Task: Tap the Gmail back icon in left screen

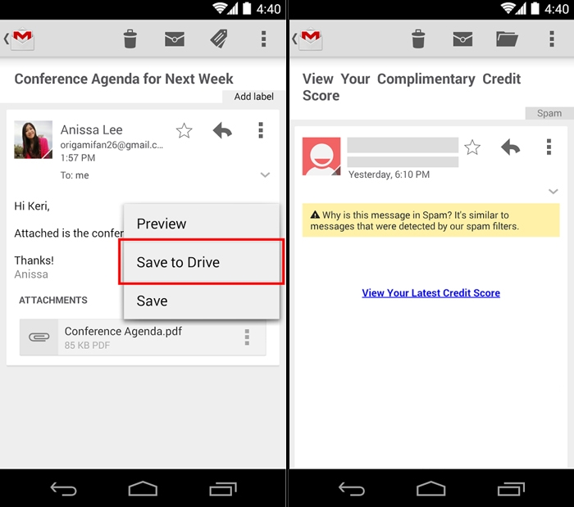Action: tap(19, 38)
